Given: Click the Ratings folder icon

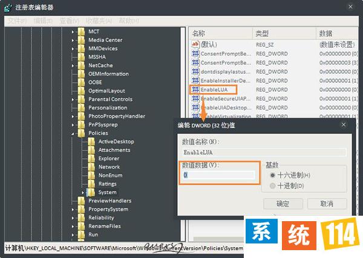Looking at the screenshot, I should pos(91,184).
